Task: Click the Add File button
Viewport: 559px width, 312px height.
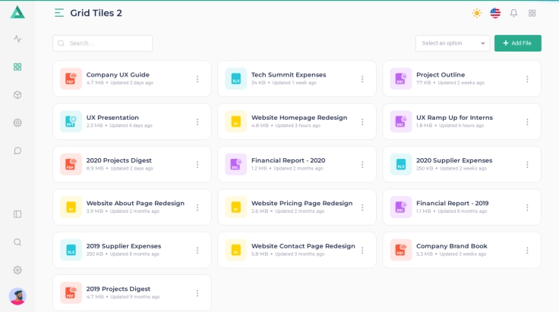Action: pos(517,43)
